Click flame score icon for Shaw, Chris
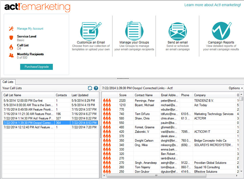Screen dimensions: 244x179 (107, 118)
